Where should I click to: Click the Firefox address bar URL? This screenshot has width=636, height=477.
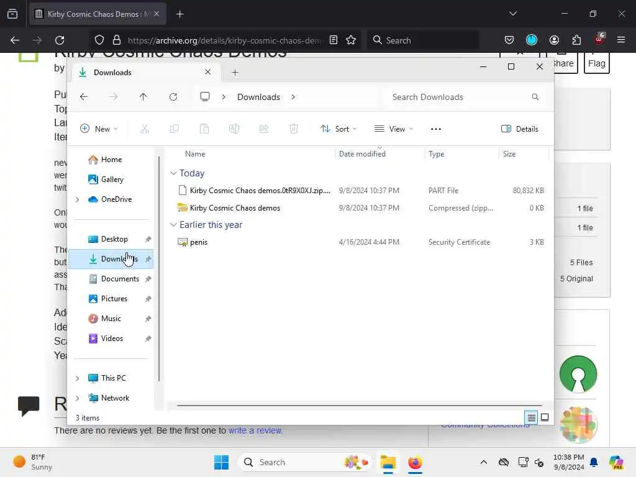point(224,40)
